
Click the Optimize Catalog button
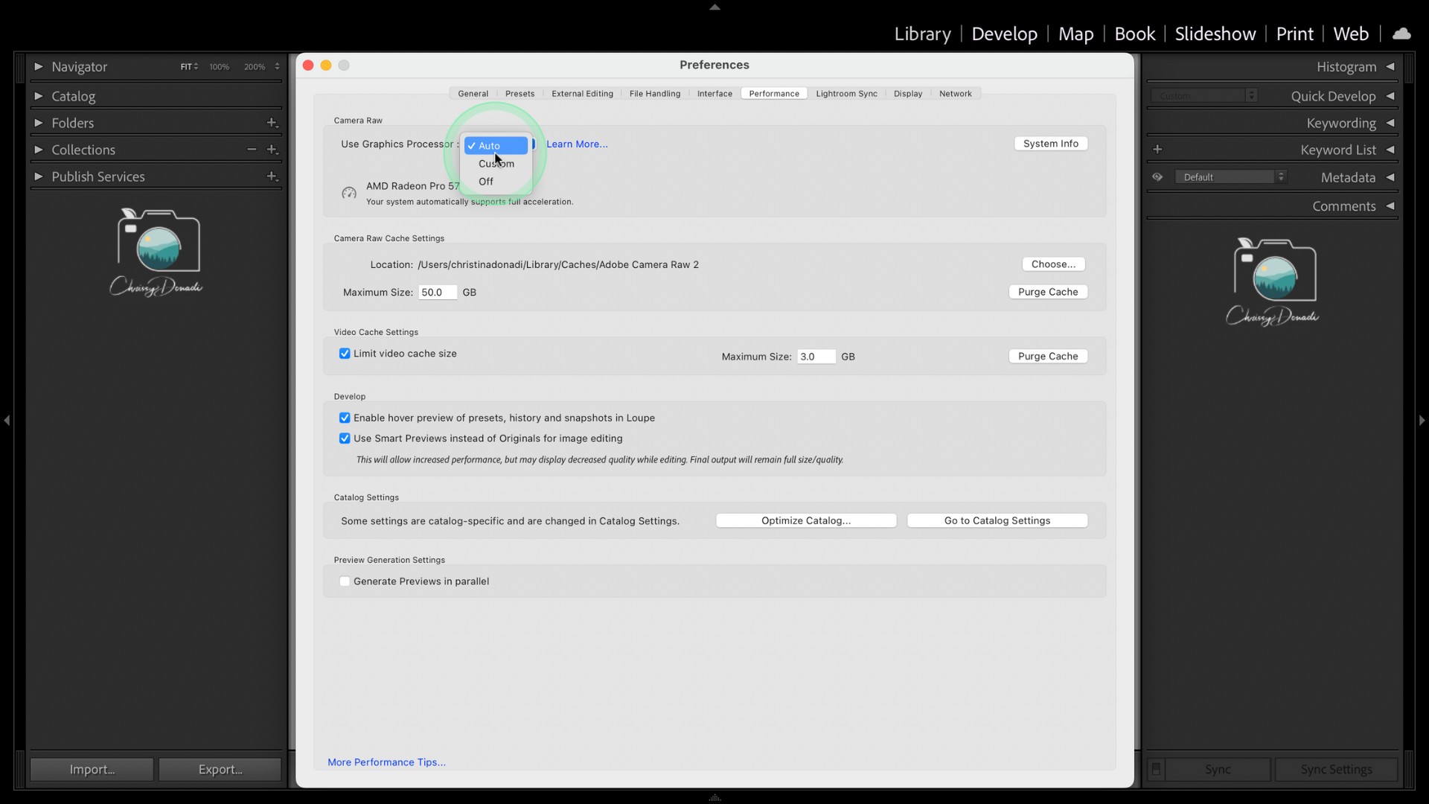point(805,520)
